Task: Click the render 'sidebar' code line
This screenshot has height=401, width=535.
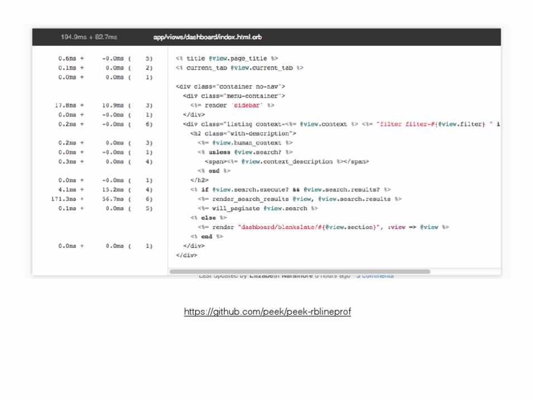Action: [232, 105]
